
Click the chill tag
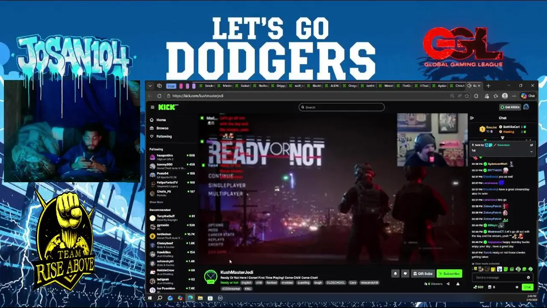[259, 283]
